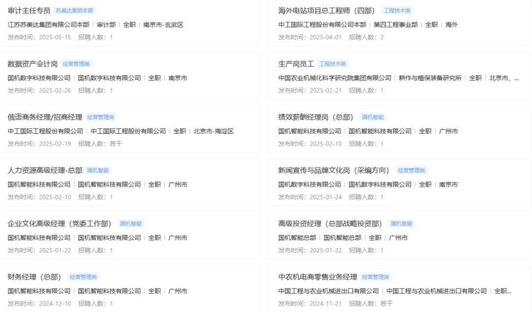Click 工程技术类 tag beside 生产岗员工
The width and height of the screenshot is (532, 312).
click(332, 64)
